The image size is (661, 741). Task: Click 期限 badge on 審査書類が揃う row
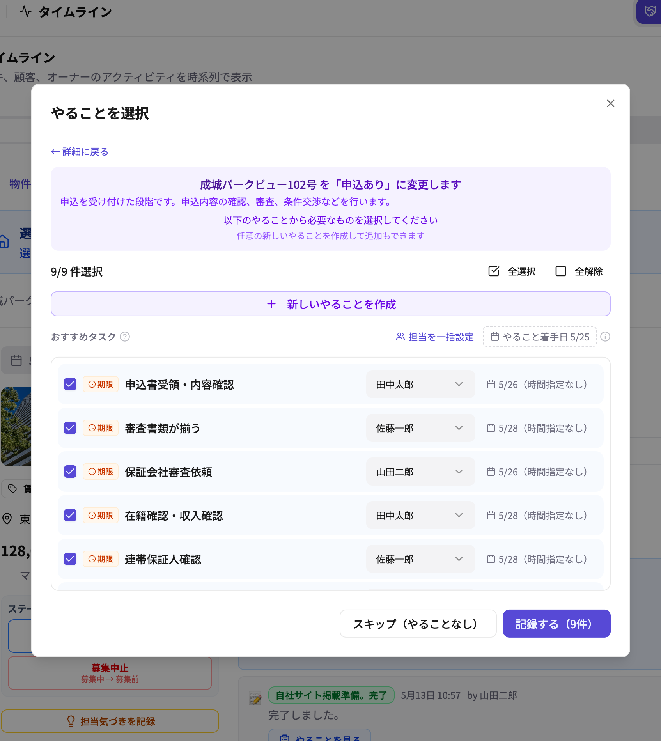pos(101,428)
